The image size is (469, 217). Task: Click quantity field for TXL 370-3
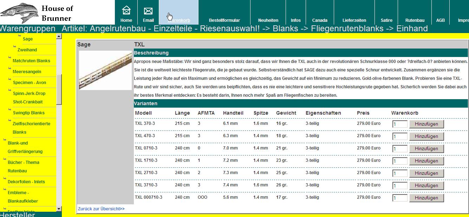click(x=400, y=124)
